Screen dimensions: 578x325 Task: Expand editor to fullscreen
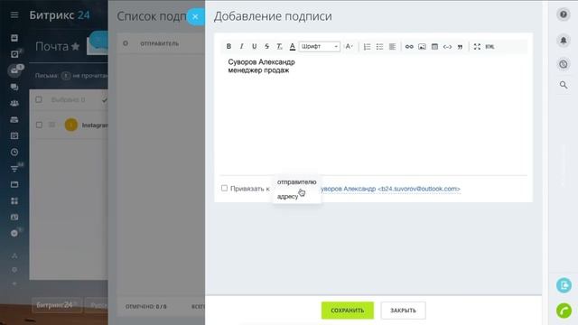point(477,46)
